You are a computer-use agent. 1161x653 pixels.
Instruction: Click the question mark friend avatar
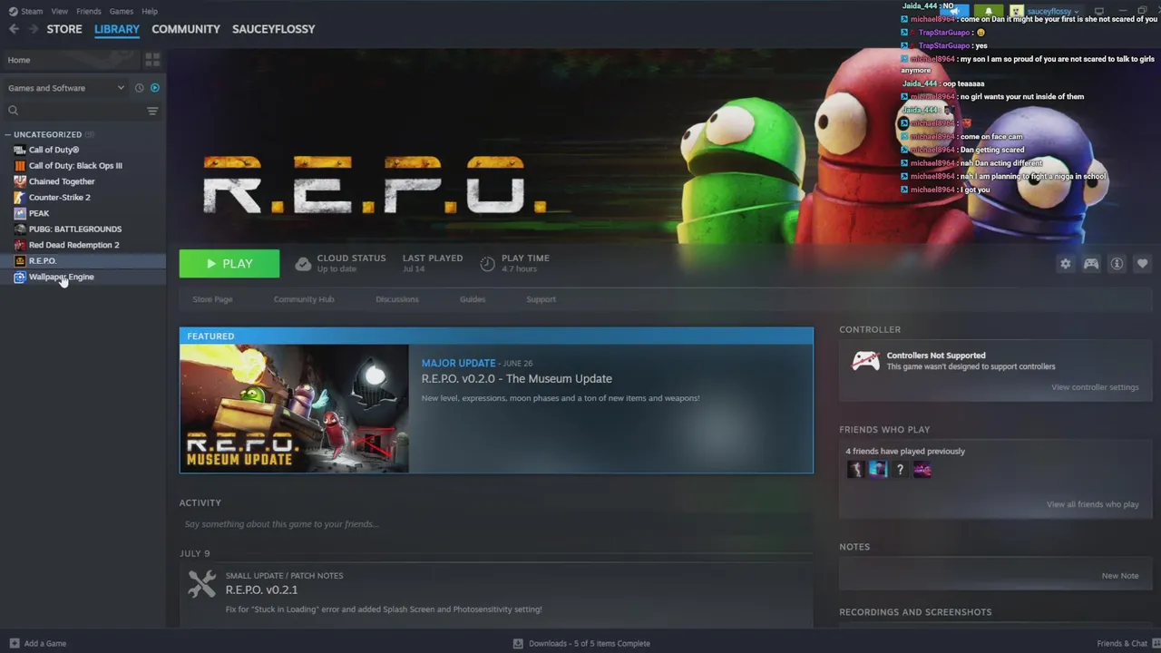tap(900, 469)
